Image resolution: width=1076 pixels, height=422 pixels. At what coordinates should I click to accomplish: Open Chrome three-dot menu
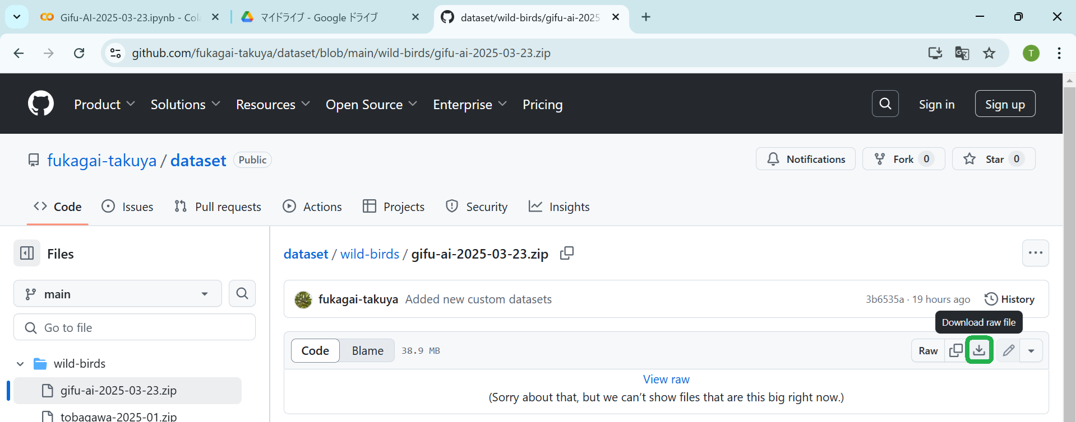1059,53
